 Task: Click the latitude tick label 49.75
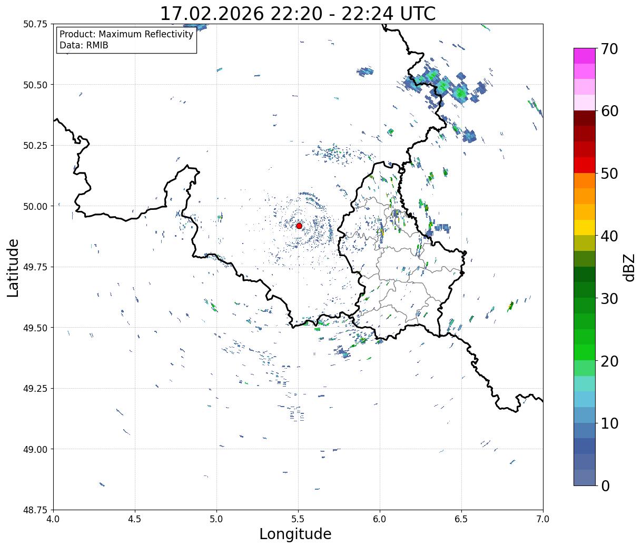pos(35,267)
